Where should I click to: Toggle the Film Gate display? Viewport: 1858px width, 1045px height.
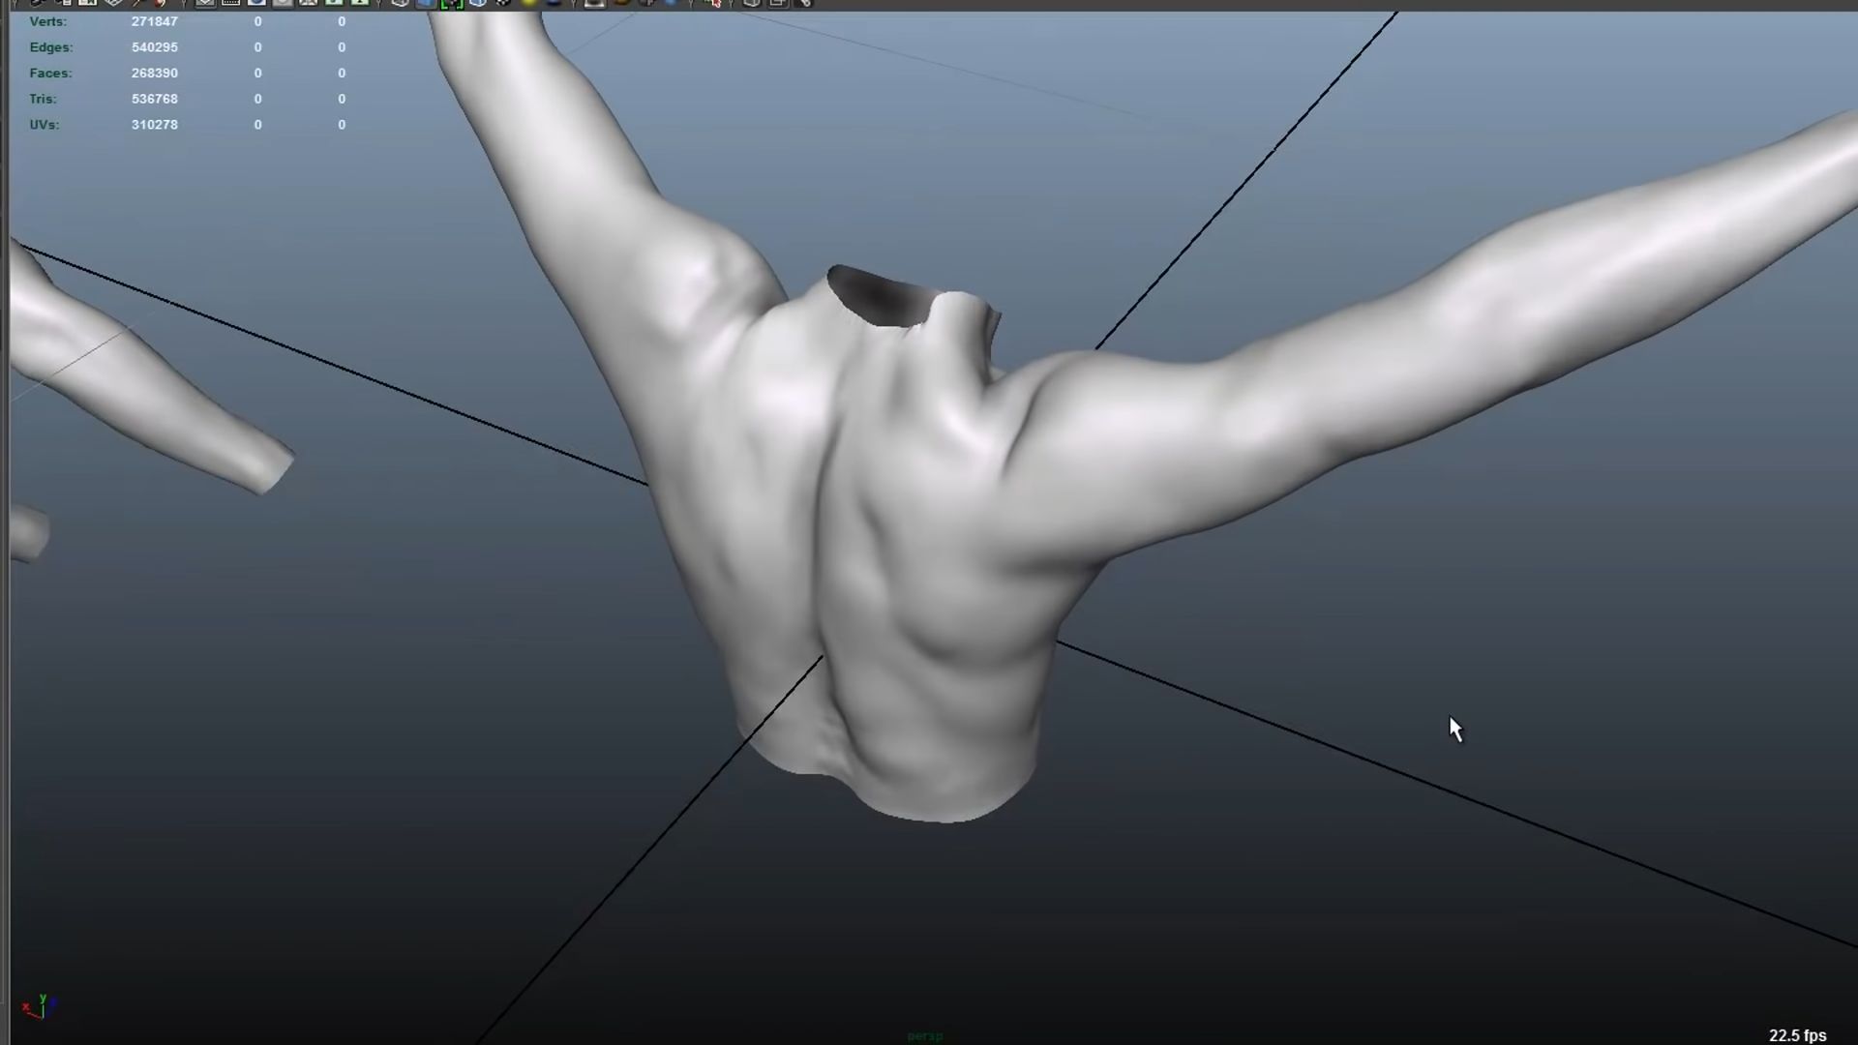(230, 3)
